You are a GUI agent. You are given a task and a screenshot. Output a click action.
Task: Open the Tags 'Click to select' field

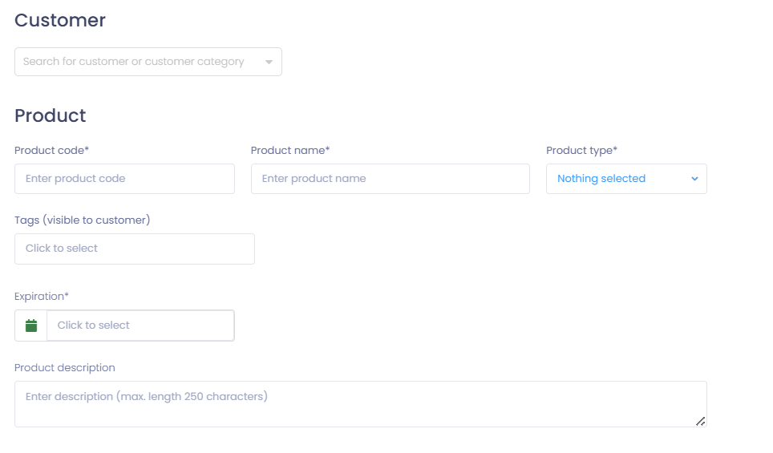135,249
